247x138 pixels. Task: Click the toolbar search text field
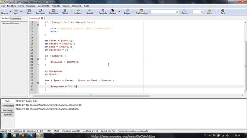[163, 12]
